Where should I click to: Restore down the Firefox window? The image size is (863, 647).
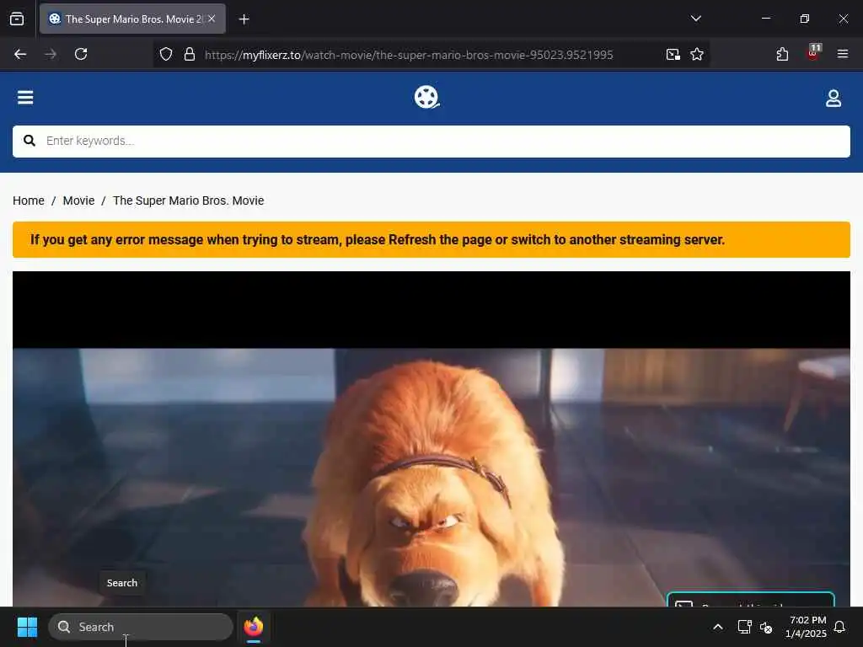805,19
